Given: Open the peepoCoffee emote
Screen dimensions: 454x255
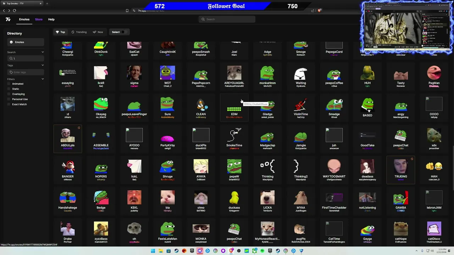Looking at the screenshot, I should pyautogui.click(x=334, y=76).
